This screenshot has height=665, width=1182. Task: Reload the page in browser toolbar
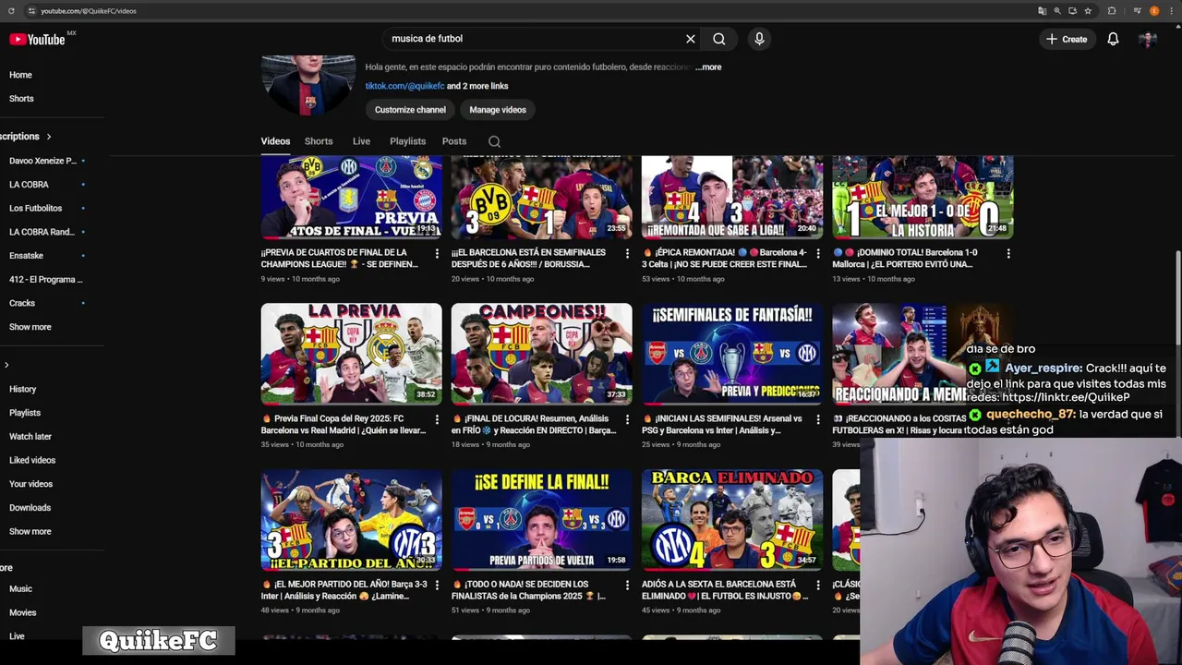coord(11,11)
